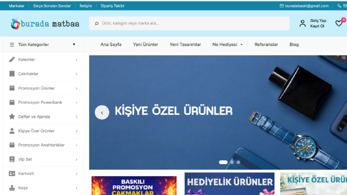Open the Ne Hediyesi dropdown menu

tap(228, 45)
